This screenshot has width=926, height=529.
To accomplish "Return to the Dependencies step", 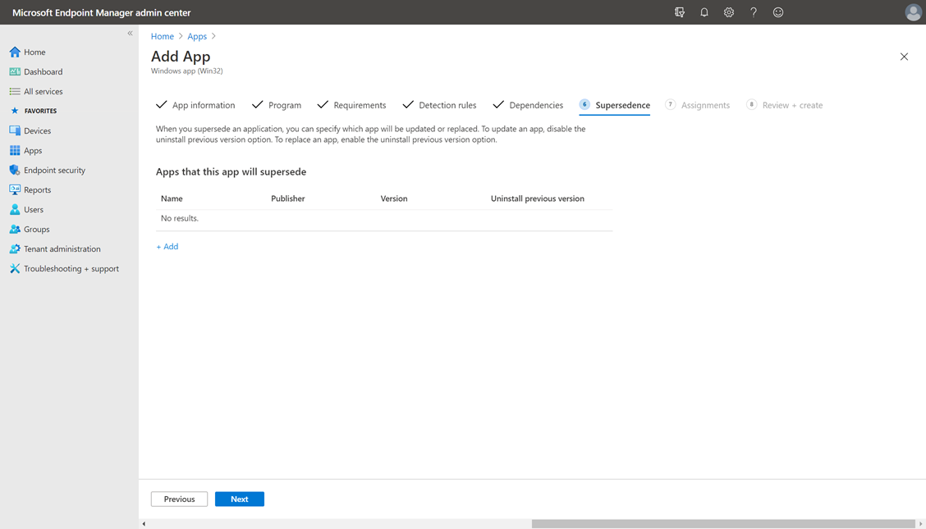I will pos(536,105).
